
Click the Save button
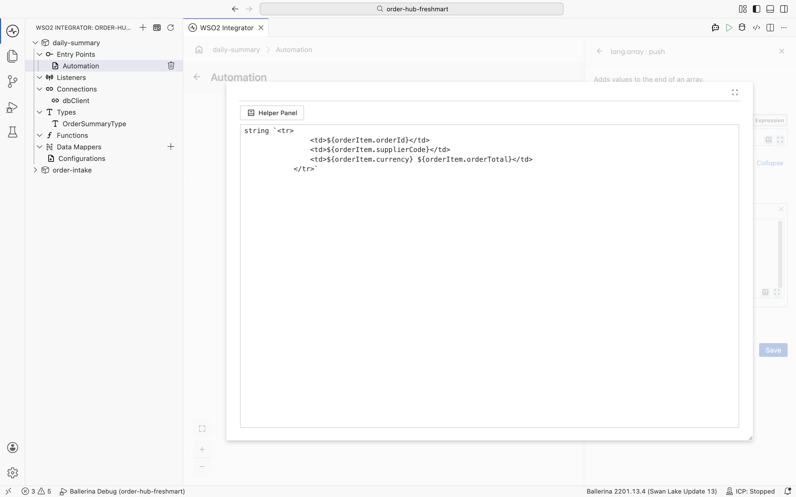pyautogui.click(x=773, y=350)
